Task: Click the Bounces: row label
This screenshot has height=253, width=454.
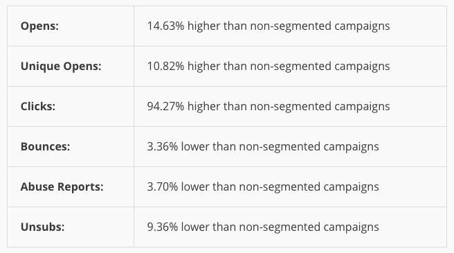Action: (46, 146)
